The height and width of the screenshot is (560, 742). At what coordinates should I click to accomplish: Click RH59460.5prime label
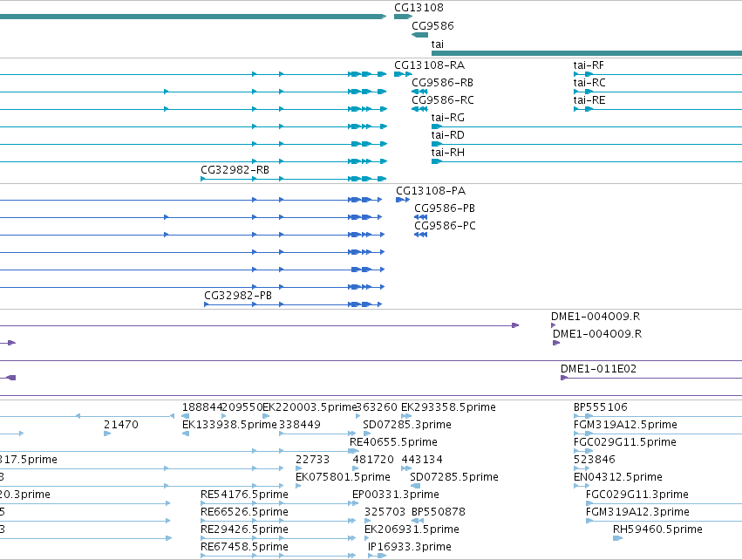(657, 529)
